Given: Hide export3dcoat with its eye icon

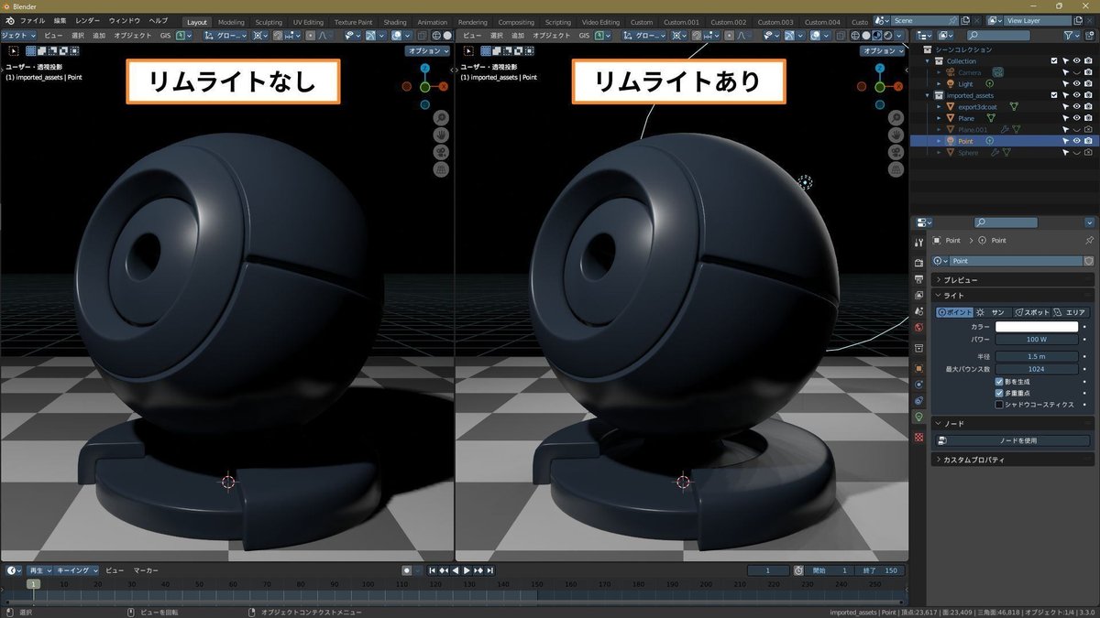Looking at the screenshot, I should click(x=1076, y=106).
